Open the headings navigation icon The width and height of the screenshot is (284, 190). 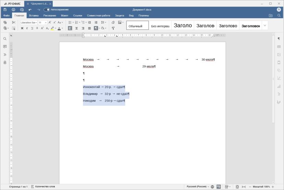(5, 55)
